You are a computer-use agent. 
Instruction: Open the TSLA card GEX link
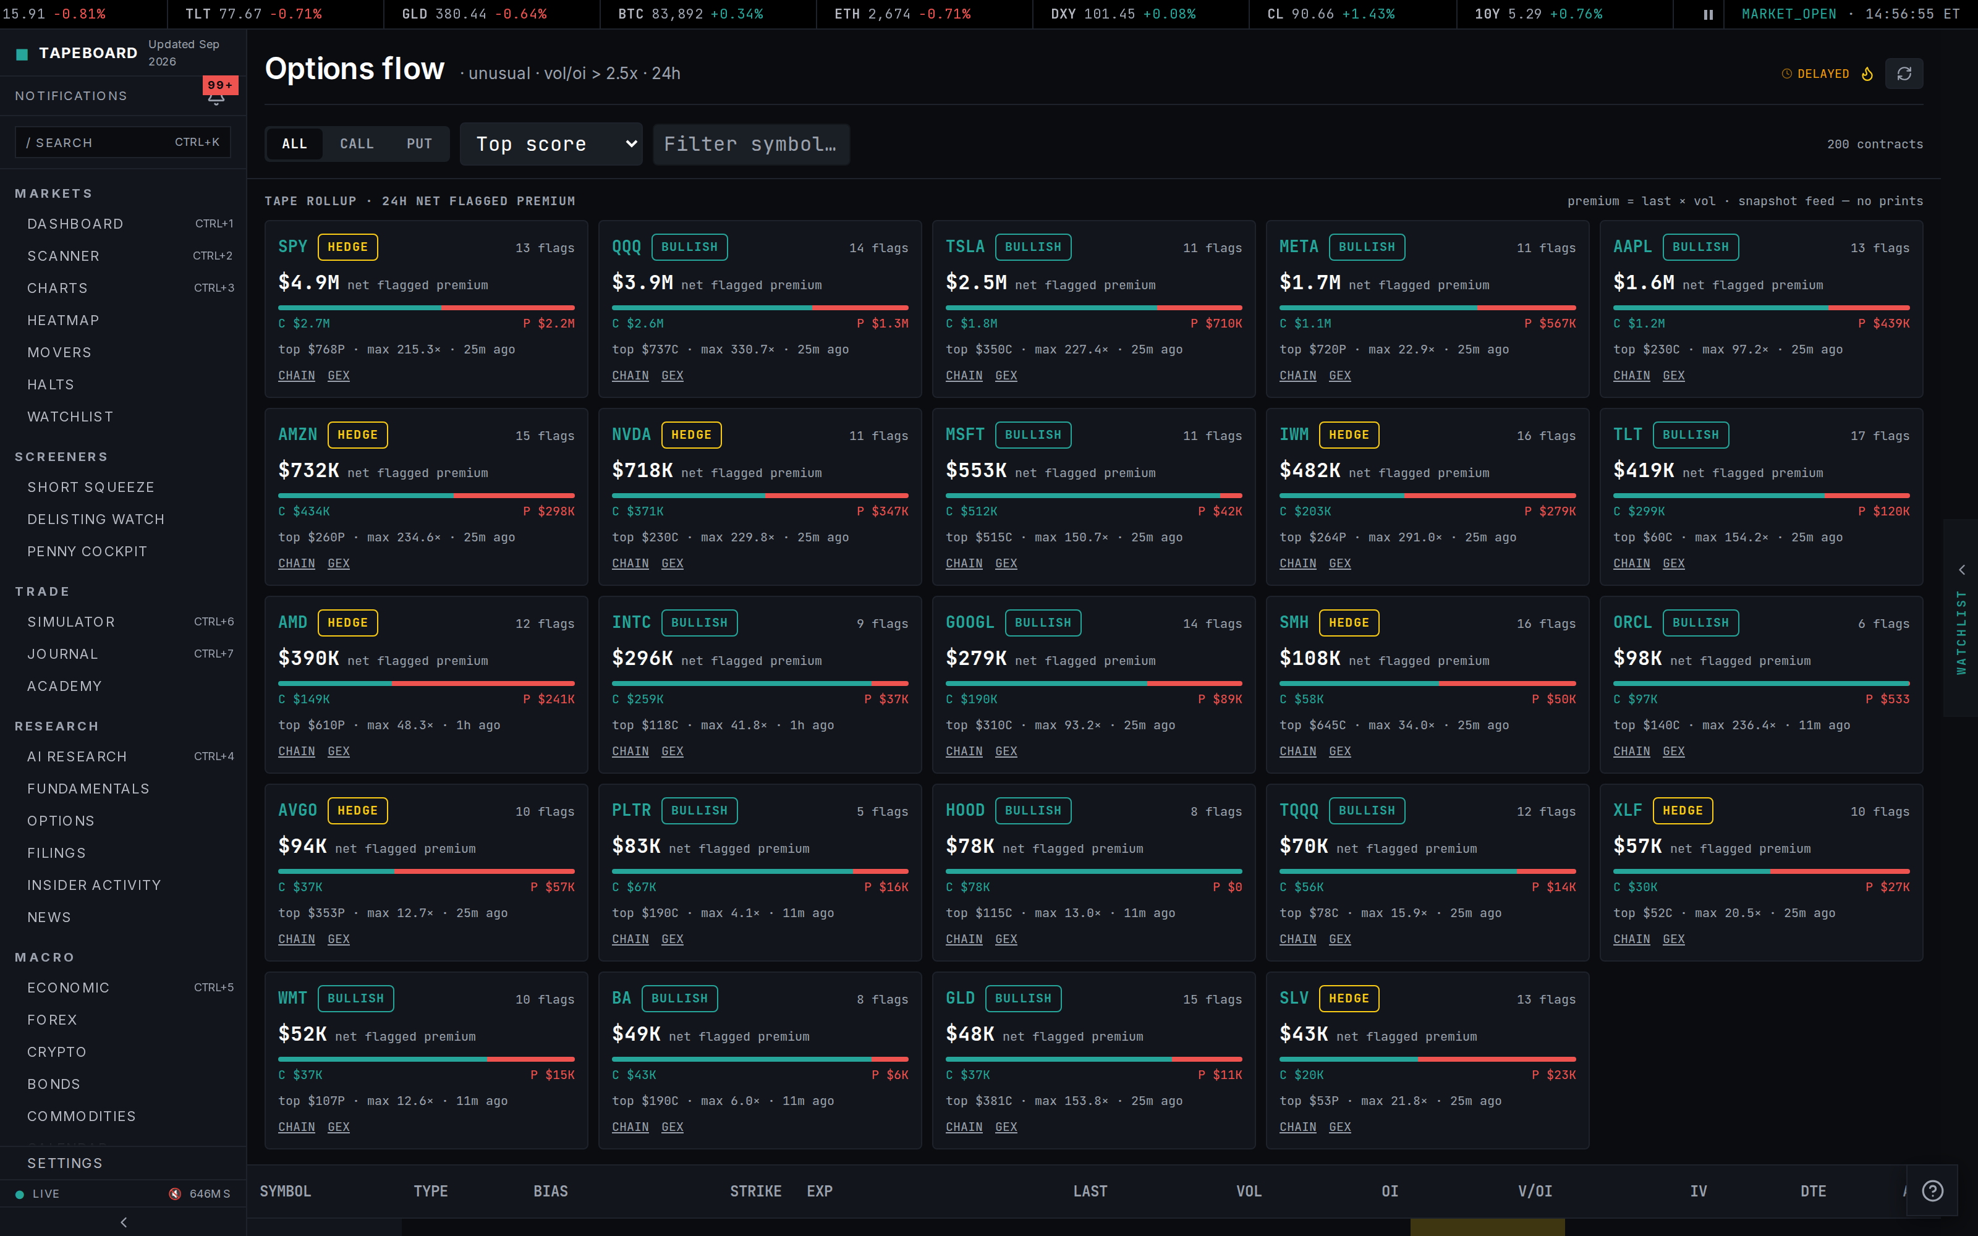pos(1005,375)
